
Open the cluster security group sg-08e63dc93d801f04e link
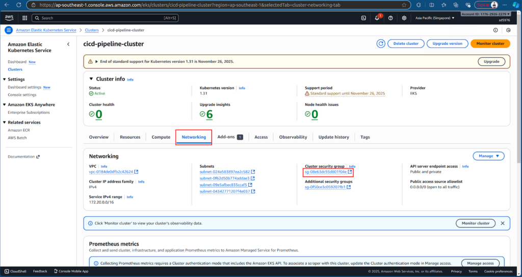coord(325,172)
